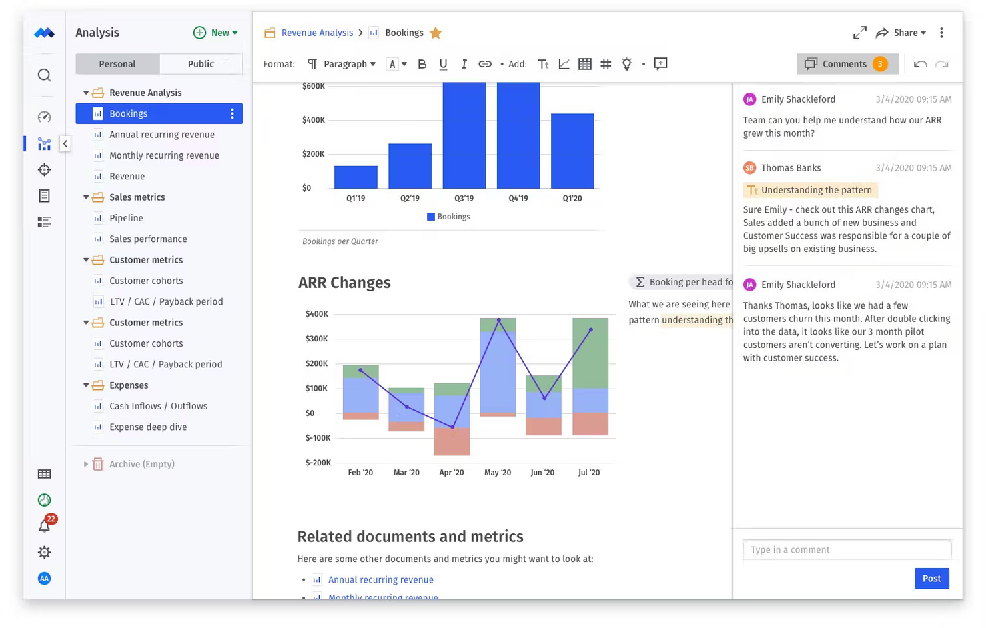Insert a metric with the # icon
The image size is (986, 628).
(605, 64)
